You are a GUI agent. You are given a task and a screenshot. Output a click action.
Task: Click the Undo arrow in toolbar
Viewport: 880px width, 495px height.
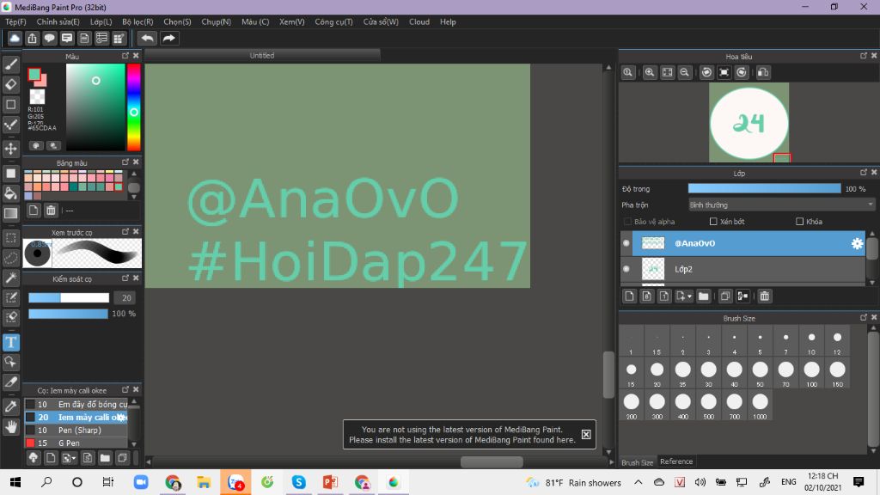[147, 38]
